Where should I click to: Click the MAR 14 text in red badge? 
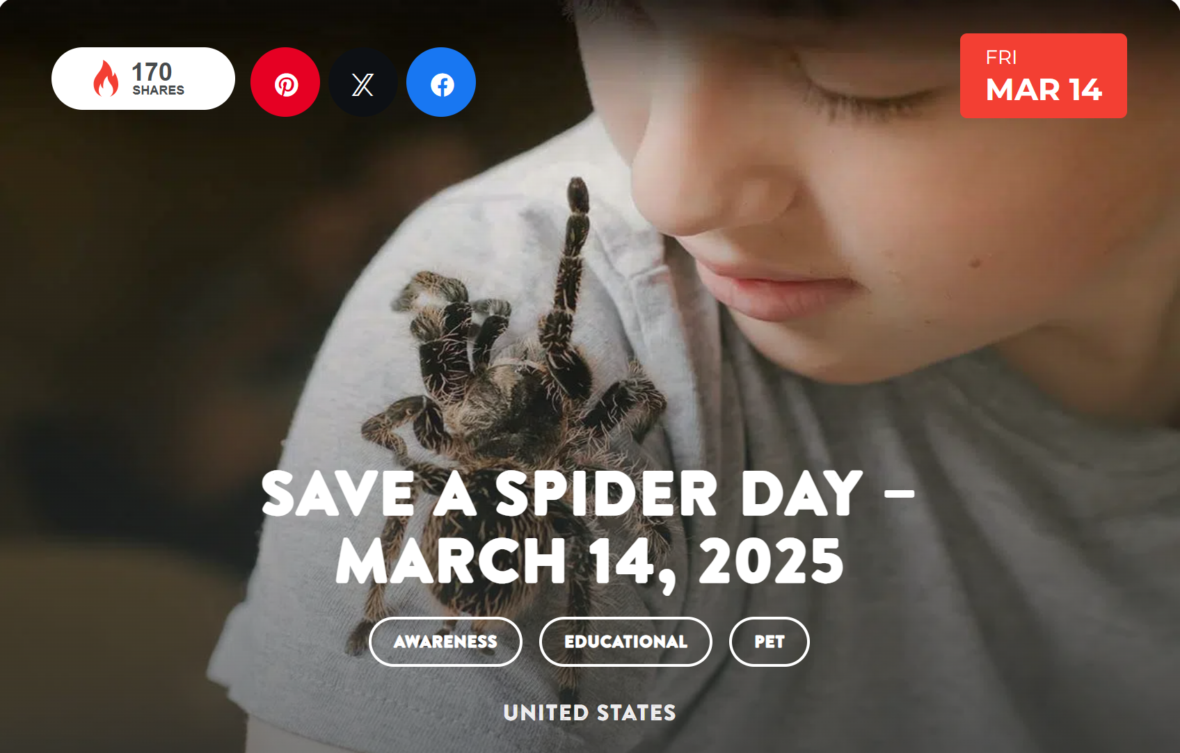point(1044,90)
